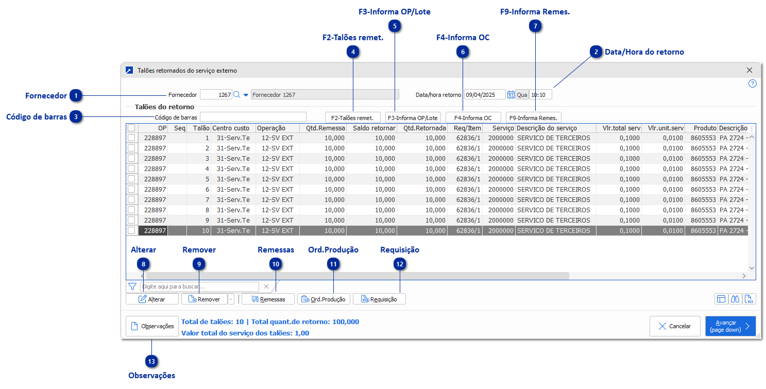Viewport: 766px width, 389px height.
Task: Click the Fornecedor search magnifier icon
Action: tap(236, 95)
